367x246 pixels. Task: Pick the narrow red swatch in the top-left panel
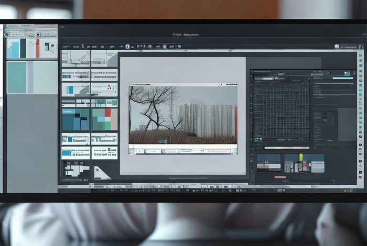point(38,48)
